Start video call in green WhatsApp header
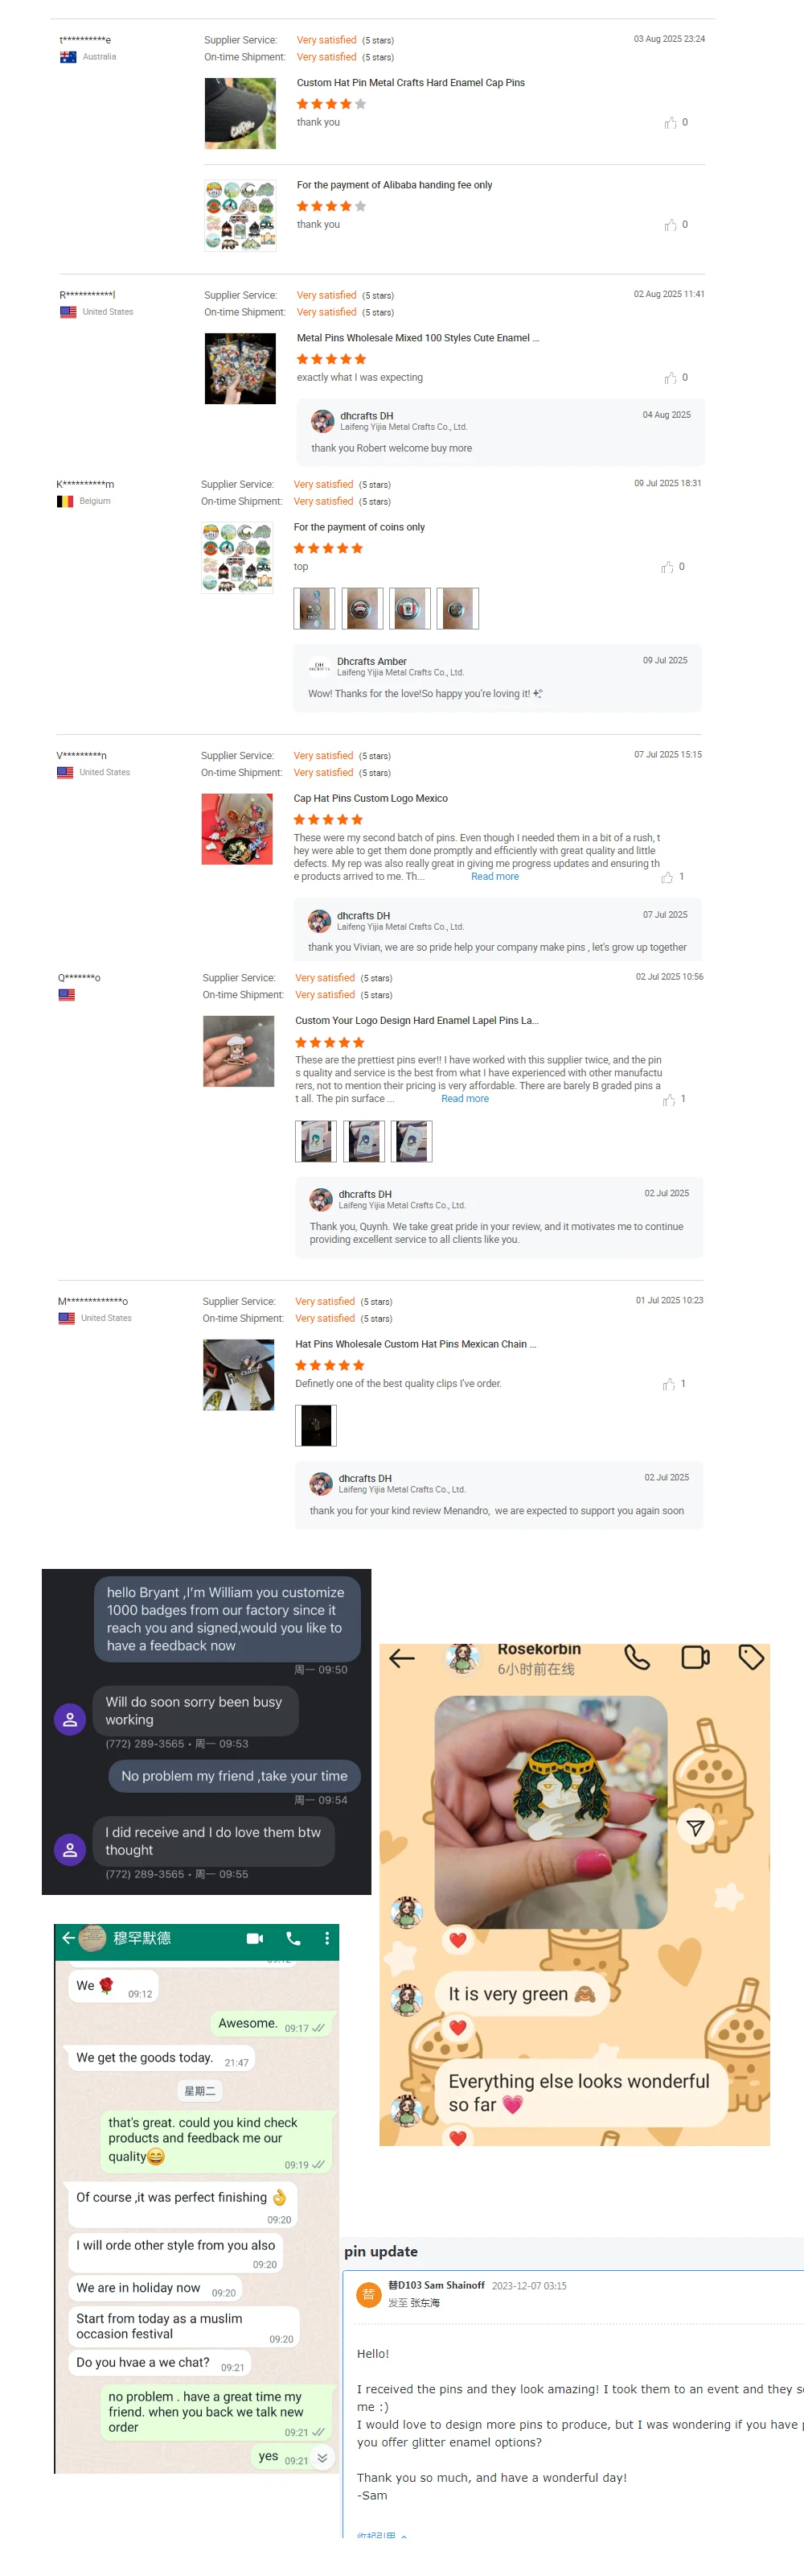The image size is (804, 2576). click(x=255, y=1938)
